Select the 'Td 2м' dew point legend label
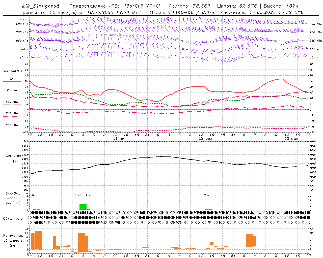 [x=12, y=90]
